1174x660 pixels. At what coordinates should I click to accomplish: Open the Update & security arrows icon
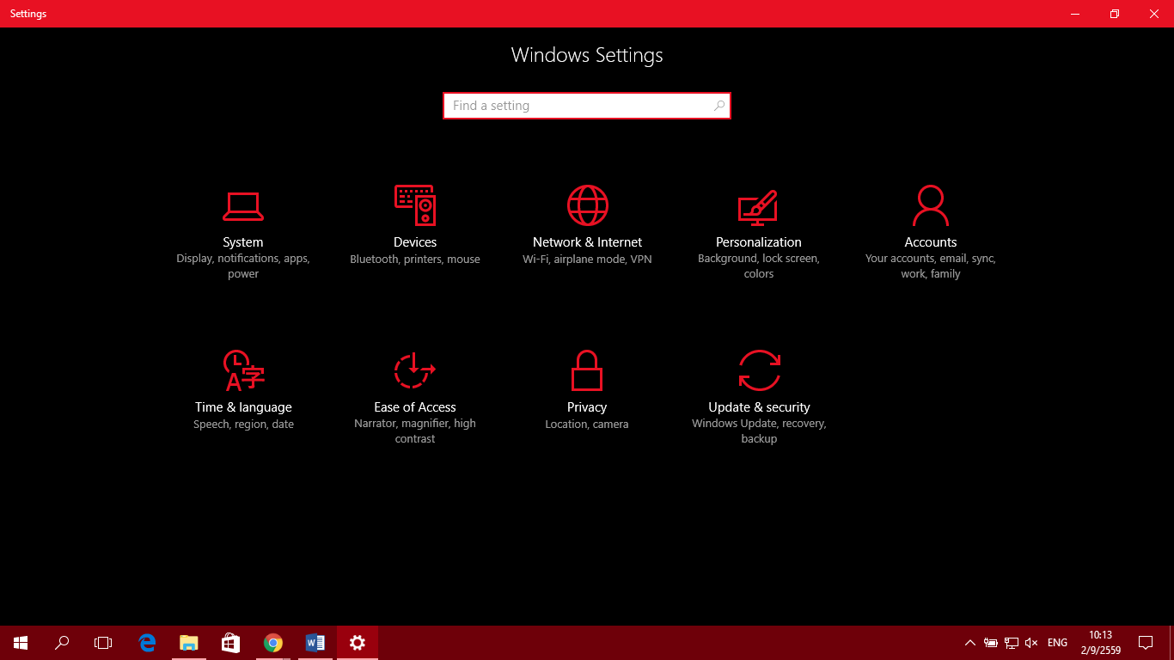[759, 370]
